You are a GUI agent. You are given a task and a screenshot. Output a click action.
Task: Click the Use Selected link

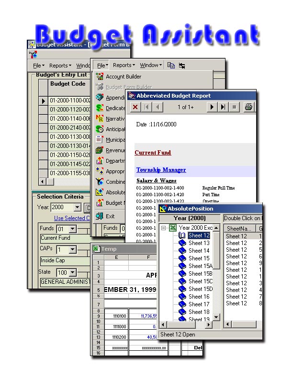point(72,218)
